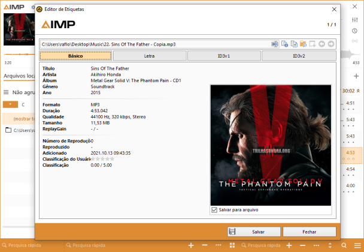The image size is (364, 252).
Task: Click the grid view icon in bottom bar
Action: click(x=232, y=245)
